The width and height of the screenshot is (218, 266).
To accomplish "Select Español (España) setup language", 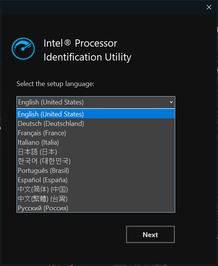I will coord(96,180).
